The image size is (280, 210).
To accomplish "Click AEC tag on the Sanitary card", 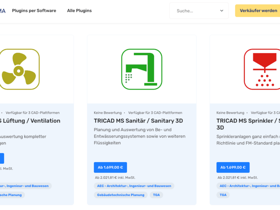I will (x=134, y=186).
